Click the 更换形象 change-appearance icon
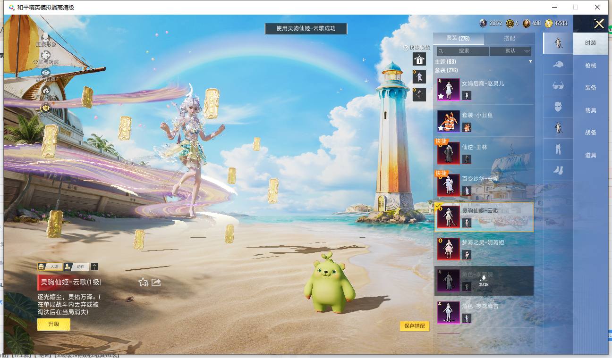Viewport: 612px width, 358px height. coord(46,37)
